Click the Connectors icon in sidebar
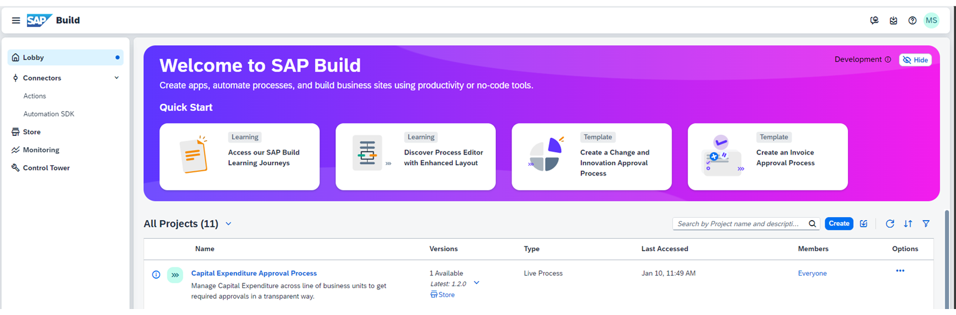Screen dimensions: 956x315 pyautogui.click(x=16, y=78)
